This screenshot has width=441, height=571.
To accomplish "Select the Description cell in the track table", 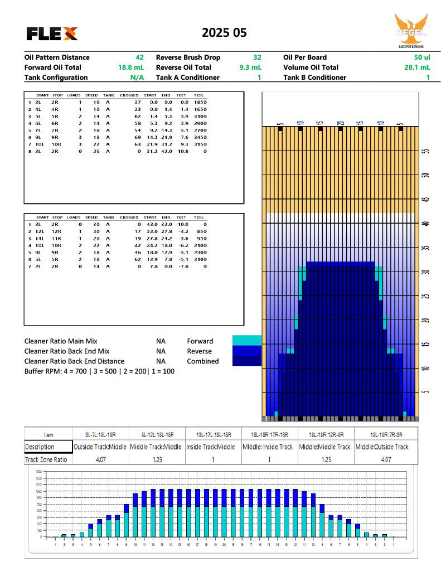I will coord(49,447).
